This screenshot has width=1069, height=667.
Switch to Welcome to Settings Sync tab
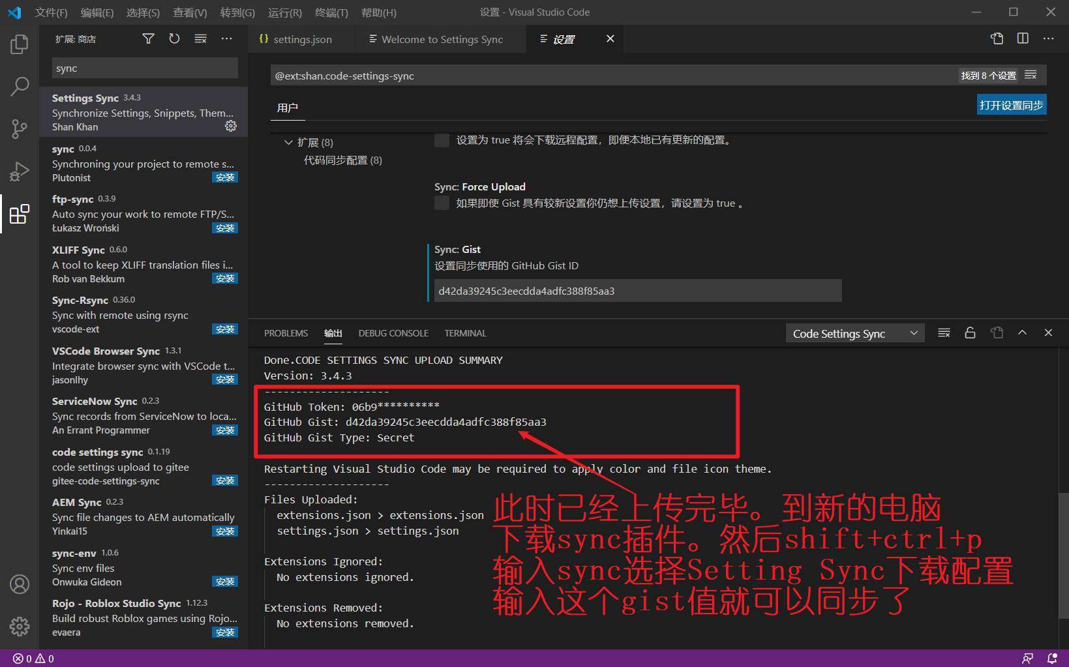point(442,39)
